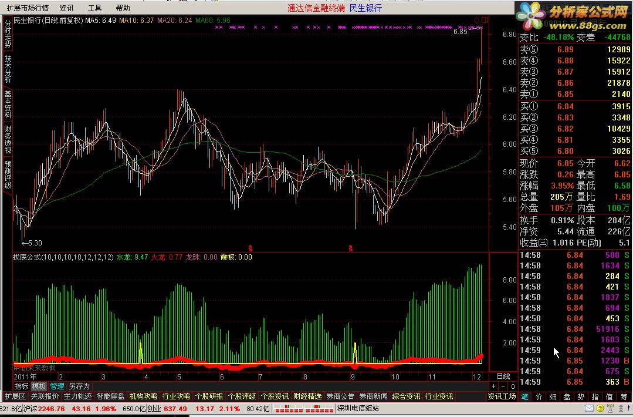Open the 扩展市场行情 menu
The image size is (633, 417).
tap(28, 8)
